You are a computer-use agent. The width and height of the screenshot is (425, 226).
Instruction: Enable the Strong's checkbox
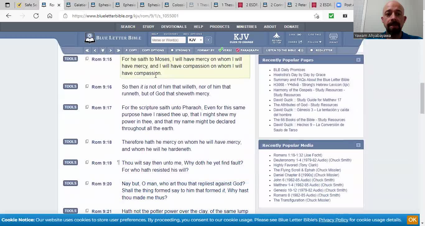coord(172,50)
